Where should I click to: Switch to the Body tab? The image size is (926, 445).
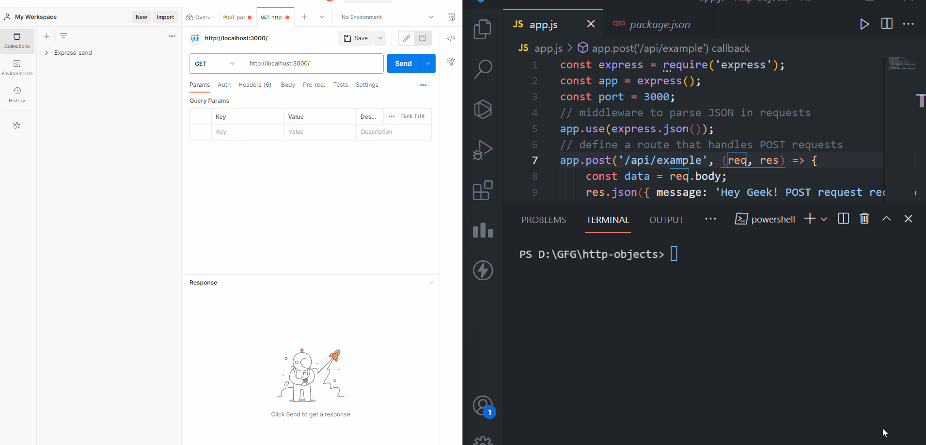[x=288, y=85]
